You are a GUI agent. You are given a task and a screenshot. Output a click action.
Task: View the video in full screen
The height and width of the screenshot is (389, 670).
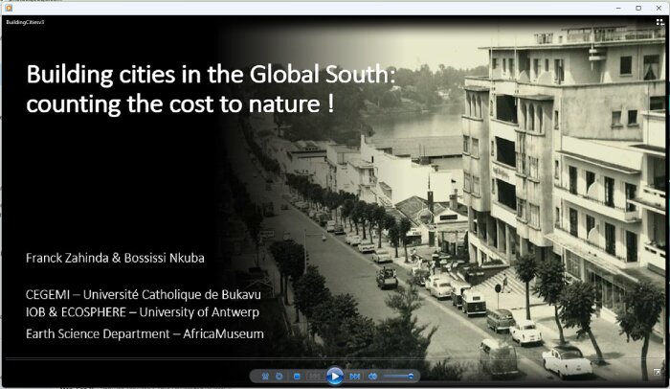[x=658, y=372]
